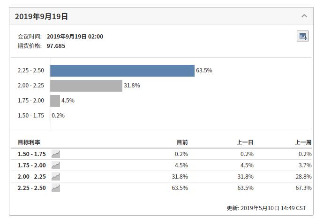Open the chart icon for 1.50 - 1.75

[56, 154]
